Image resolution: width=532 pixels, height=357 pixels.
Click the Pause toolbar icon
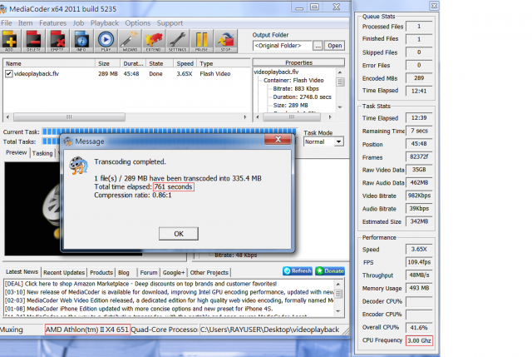[201, 41]
